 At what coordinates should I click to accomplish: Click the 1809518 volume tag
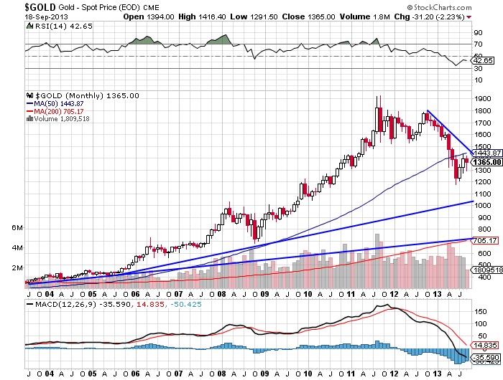(x=487, y=270)
